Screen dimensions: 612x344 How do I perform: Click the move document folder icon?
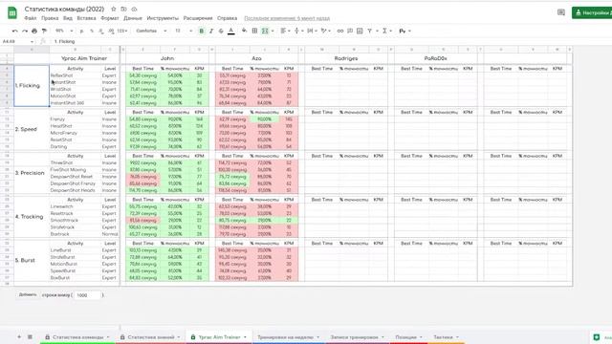(x=123, y=9)
